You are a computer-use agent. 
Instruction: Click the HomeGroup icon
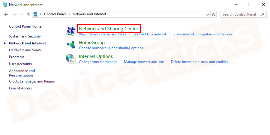point(71,45)
